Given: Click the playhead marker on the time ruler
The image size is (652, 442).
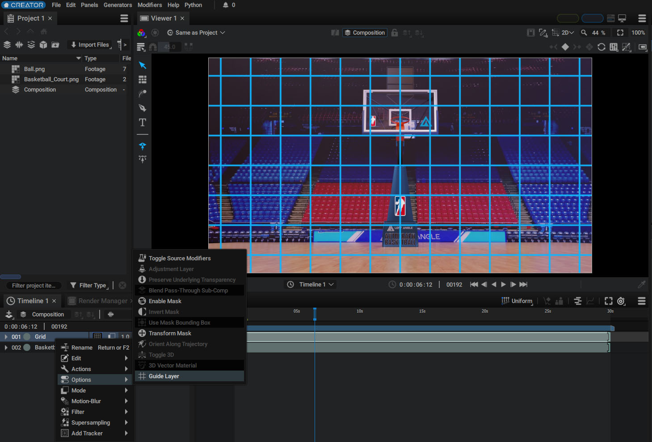Looking at the screenshot, I should pyautogui.click(x=315, y=314).
